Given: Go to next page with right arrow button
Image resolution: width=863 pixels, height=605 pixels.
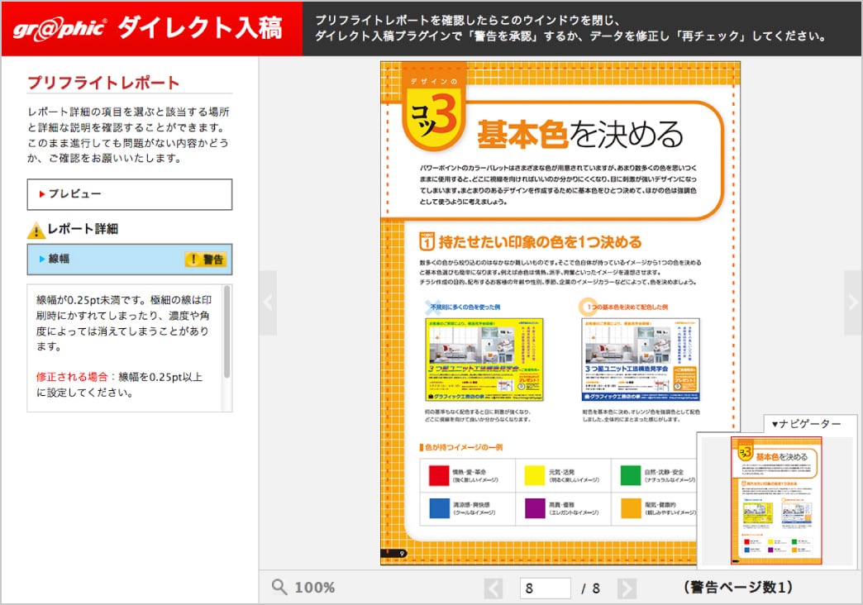Looking at the screenshot, I should point(627,588).
